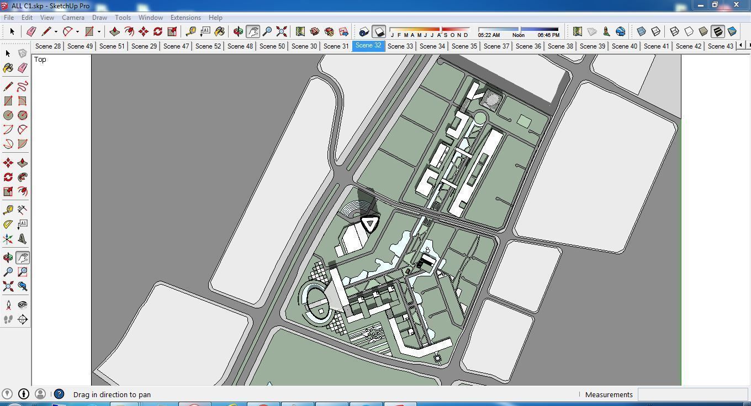Switch to Hidden Line face style
Image resolution: width=751 pixels, height=406 pixels.
689,31
